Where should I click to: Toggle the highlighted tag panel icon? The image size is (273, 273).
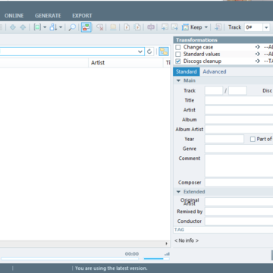click(86, 27)
